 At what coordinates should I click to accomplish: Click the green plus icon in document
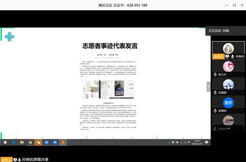pos(9,36)
